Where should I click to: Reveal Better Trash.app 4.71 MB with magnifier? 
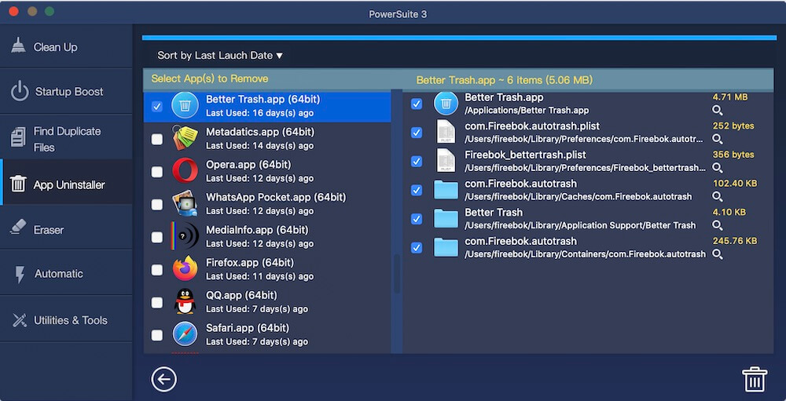pos(718,110)
